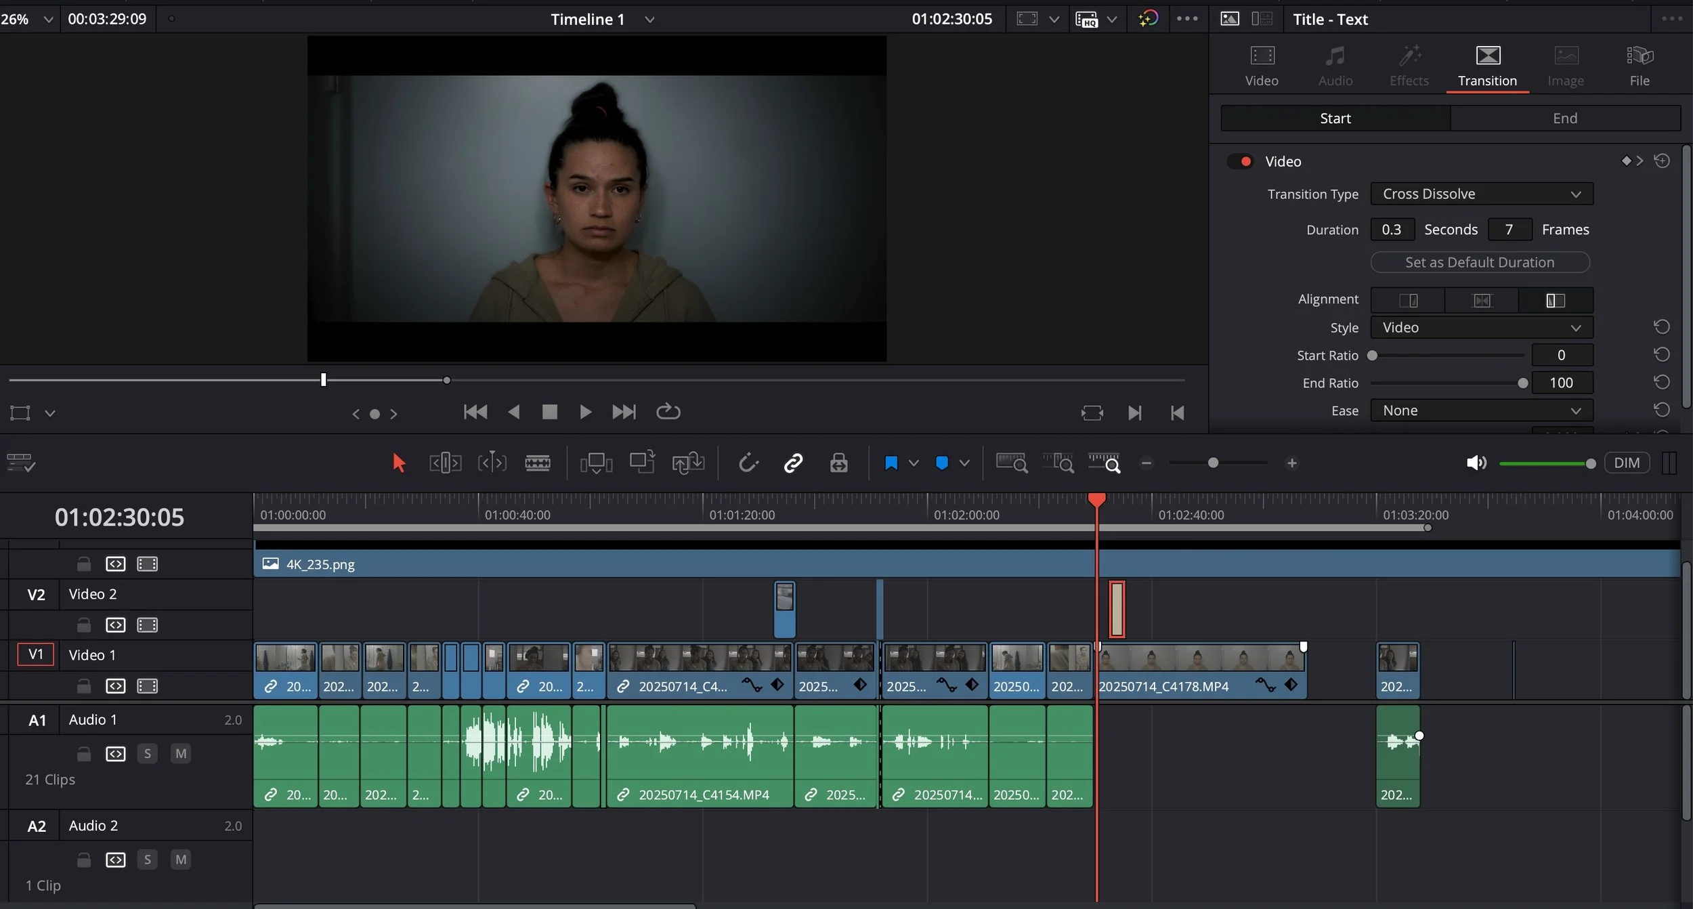
Task: Select the Trim edit mode tool
Action: 445,463
